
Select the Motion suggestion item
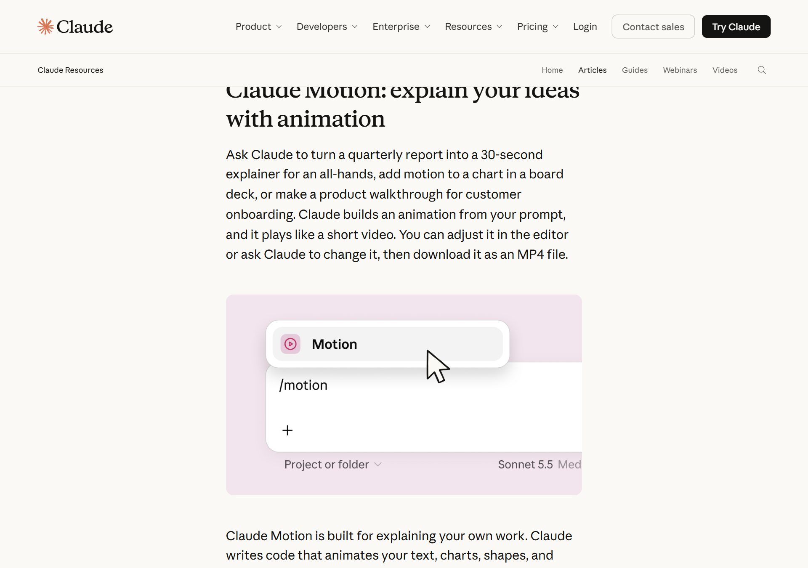click(x=388, y=344)
